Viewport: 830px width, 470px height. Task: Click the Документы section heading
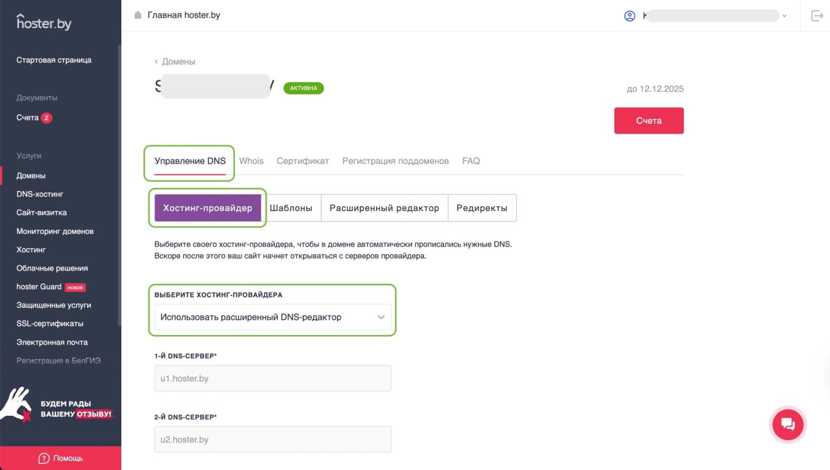coord(37,98)
